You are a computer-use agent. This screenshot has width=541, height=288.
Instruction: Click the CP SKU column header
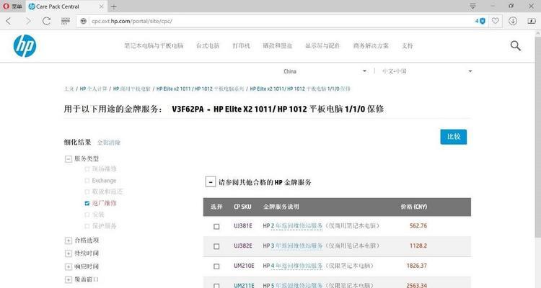click(x=242, y=207)
